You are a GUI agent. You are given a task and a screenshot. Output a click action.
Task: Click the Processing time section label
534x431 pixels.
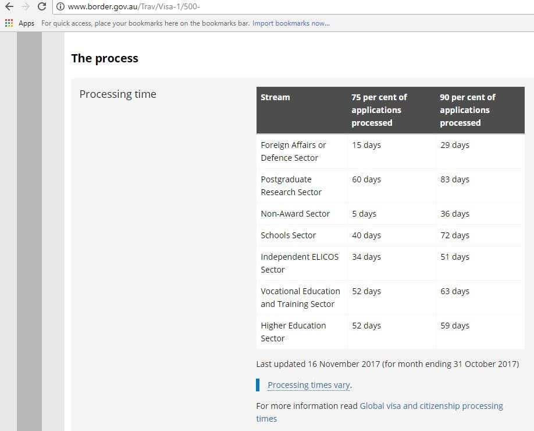pos(118,94)
